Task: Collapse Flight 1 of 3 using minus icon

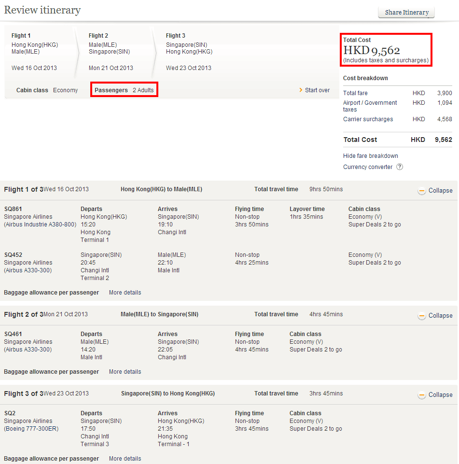Action: 422,191
